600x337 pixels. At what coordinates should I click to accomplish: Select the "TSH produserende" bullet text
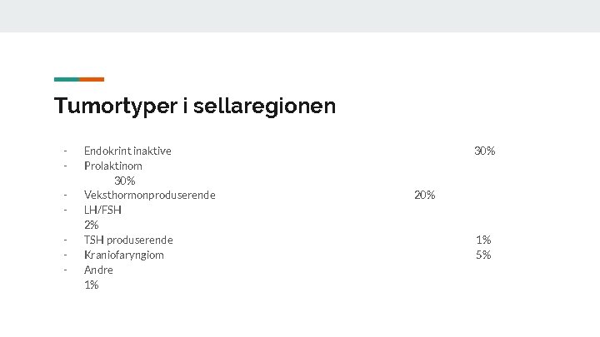(128, 240)
